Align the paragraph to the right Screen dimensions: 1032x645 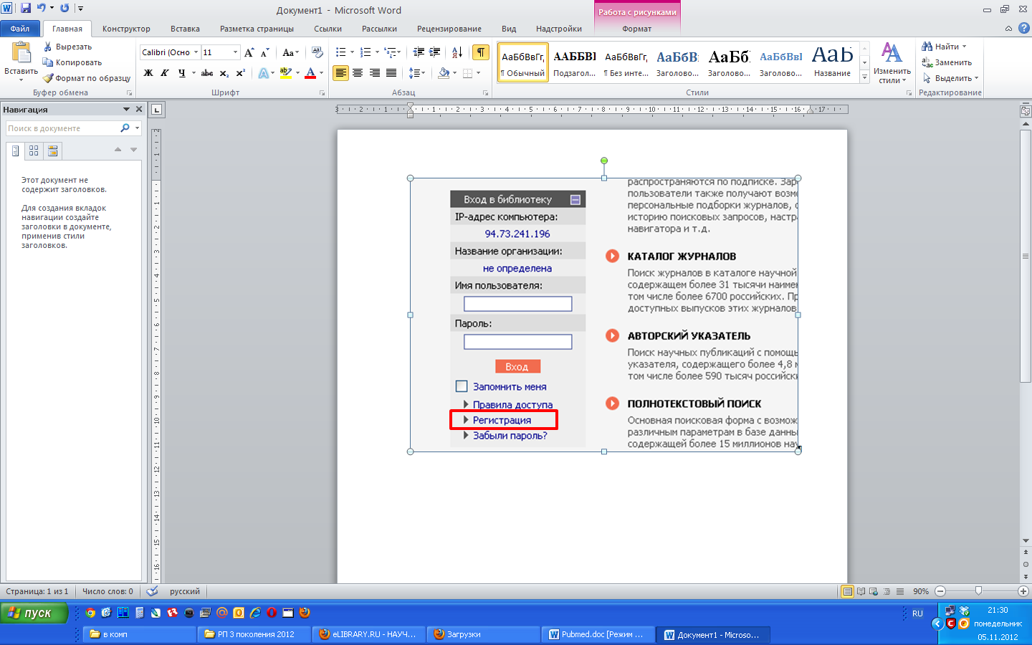375,73
